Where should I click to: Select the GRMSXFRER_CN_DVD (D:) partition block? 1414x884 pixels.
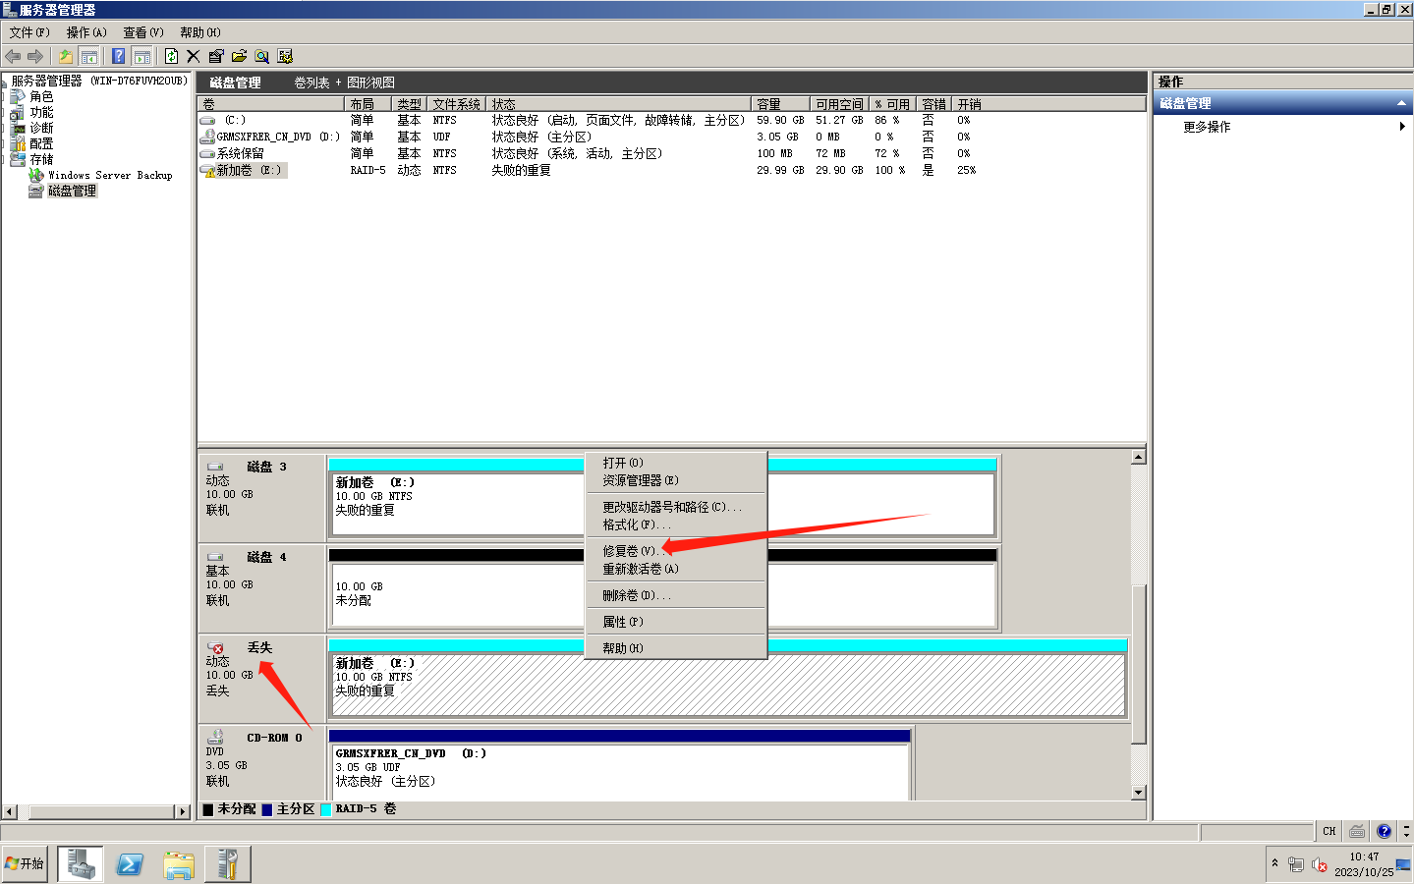pyautogui.click(x=619, y=771)
